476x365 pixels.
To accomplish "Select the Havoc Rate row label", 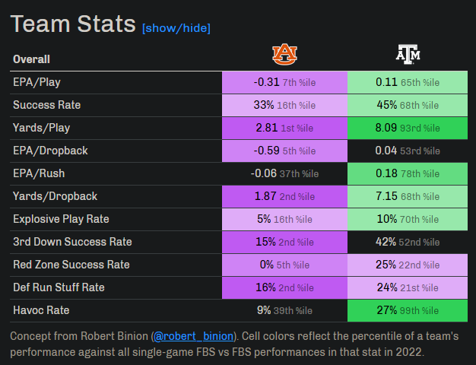I will [40, 310].
